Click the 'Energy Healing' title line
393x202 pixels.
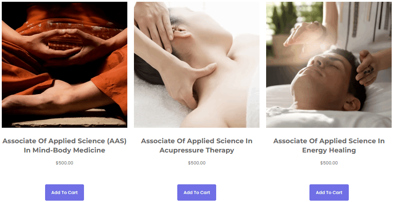pyautogui.click(x=329, y=150)
